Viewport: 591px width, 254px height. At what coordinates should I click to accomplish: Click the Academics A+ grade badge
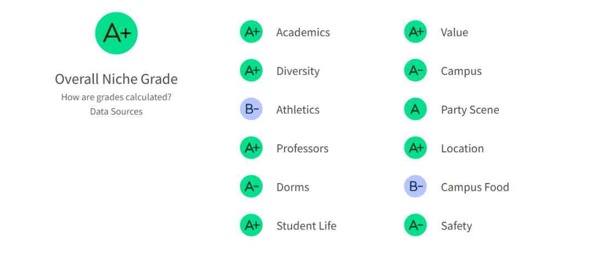pyautogui.click(x=251, y=32)
